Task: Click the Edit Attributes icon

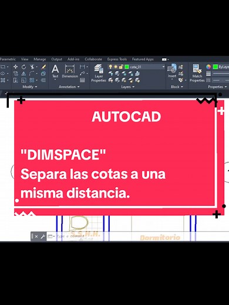Action: (x=181, y=80)
